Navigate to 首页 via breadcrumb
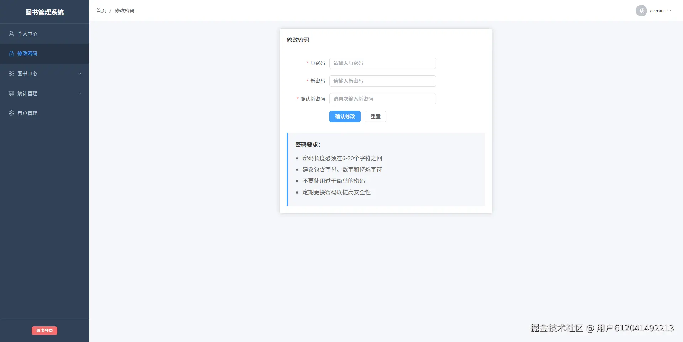683x342 pixels. pyautogui.click(x=101, y=11)
